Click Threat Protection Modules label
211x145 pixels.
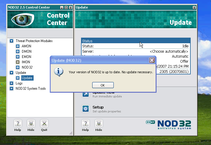click(34, 41)
